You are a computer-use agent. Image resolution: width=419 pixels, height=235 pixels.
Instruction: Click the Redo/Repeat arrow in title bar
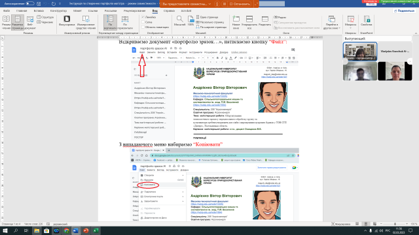54,4
